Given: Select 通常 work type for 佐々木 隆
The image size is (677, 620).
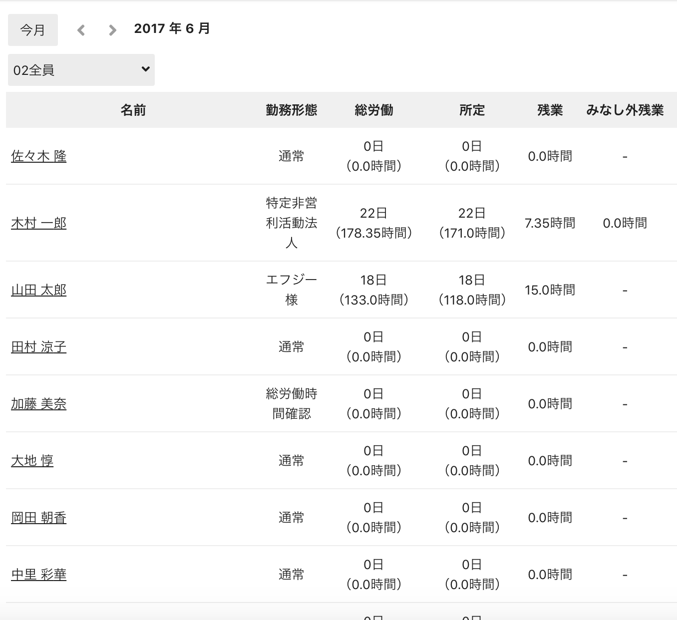Looking at the screenshot, I should [292, 156].
